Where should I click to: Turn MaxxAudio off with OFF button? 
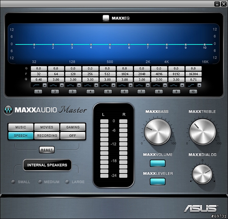coord(73,136)
